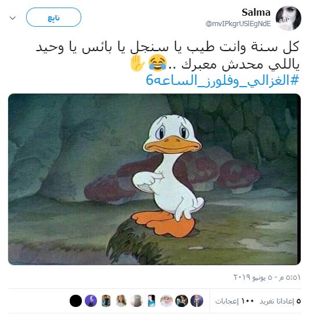This screenshot has height=318, width=310.
Task: Select the liker avatar of man in teal jacket
Action: tap(106, 301)
